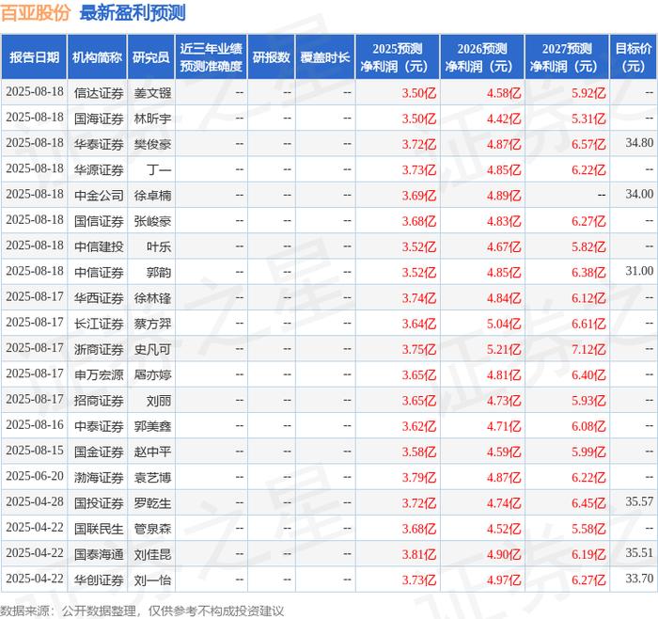Select the 机构简称 column header
Image resolution: width=658 pixels, height=619 pixels.
click(97, 57)
